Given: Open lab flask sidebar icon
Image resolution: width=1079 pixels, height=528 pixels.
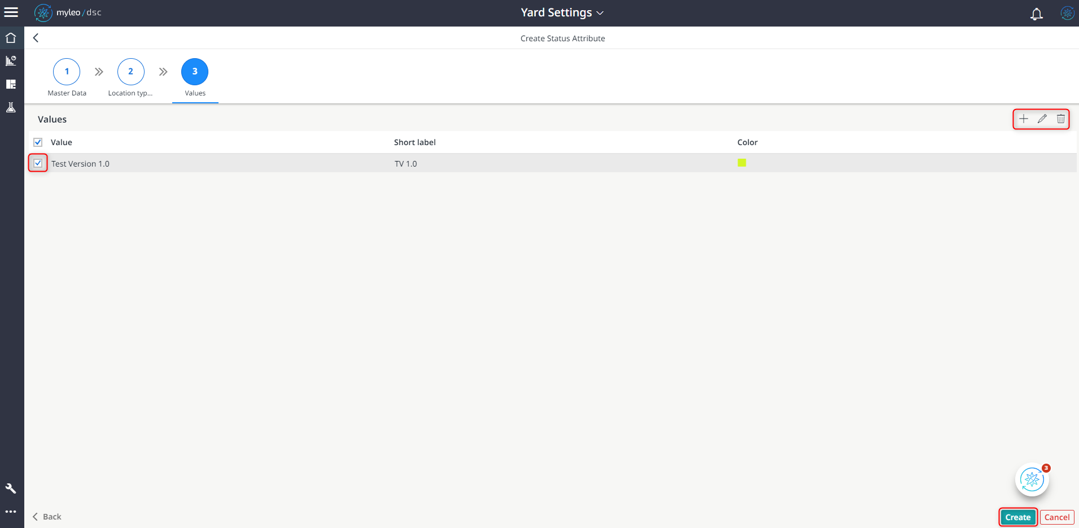Looking at the screenshot, I should click(x=11, y=107).
